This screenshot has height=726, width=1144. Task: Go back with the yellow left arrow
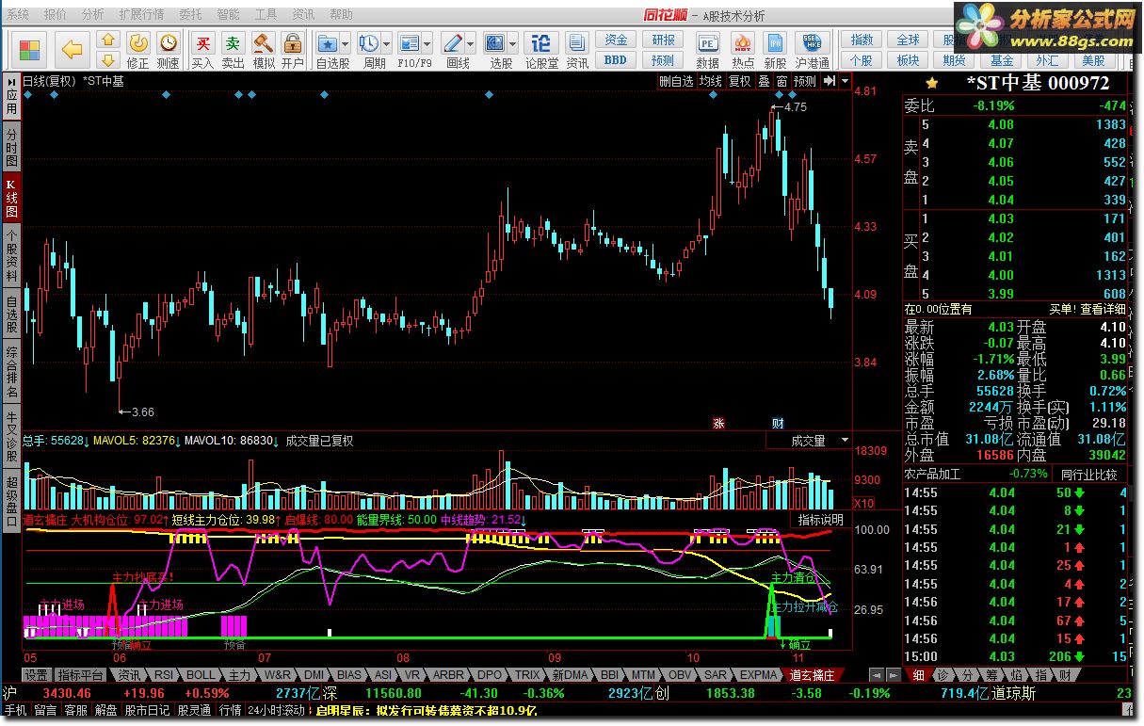coord(72,49)
